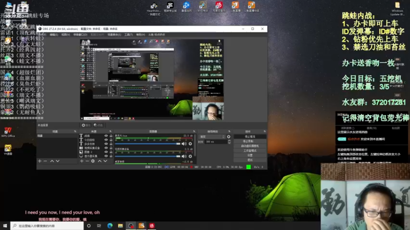
Task: Open OBS 设置 settings button
Action: click(250, 155)
